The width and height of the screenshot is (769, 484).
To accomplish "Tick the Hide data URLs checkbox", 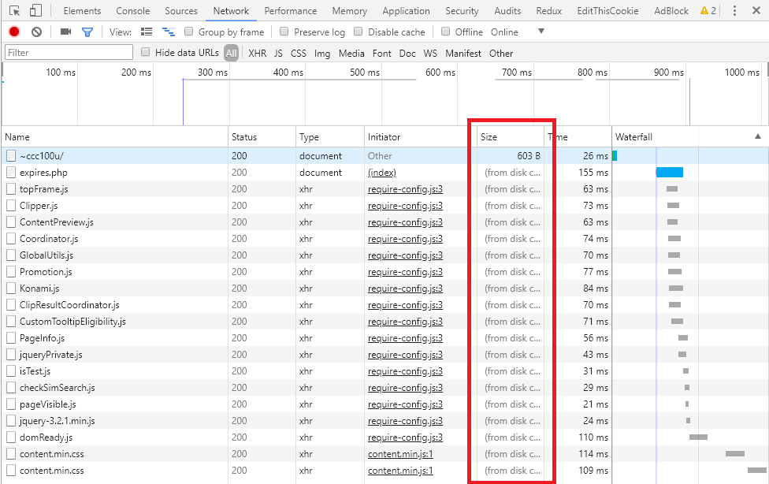I will point(146,53).
